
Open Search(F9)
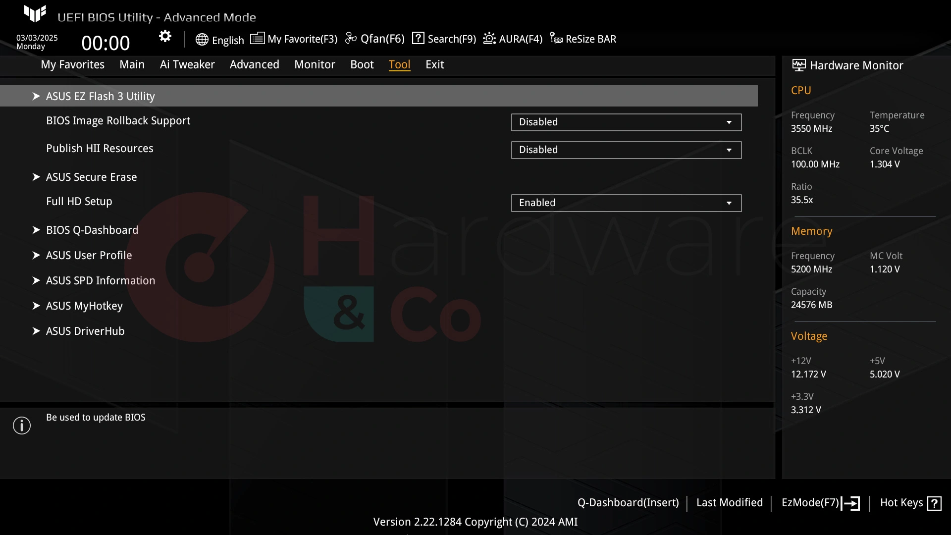[x=444, y=39]
